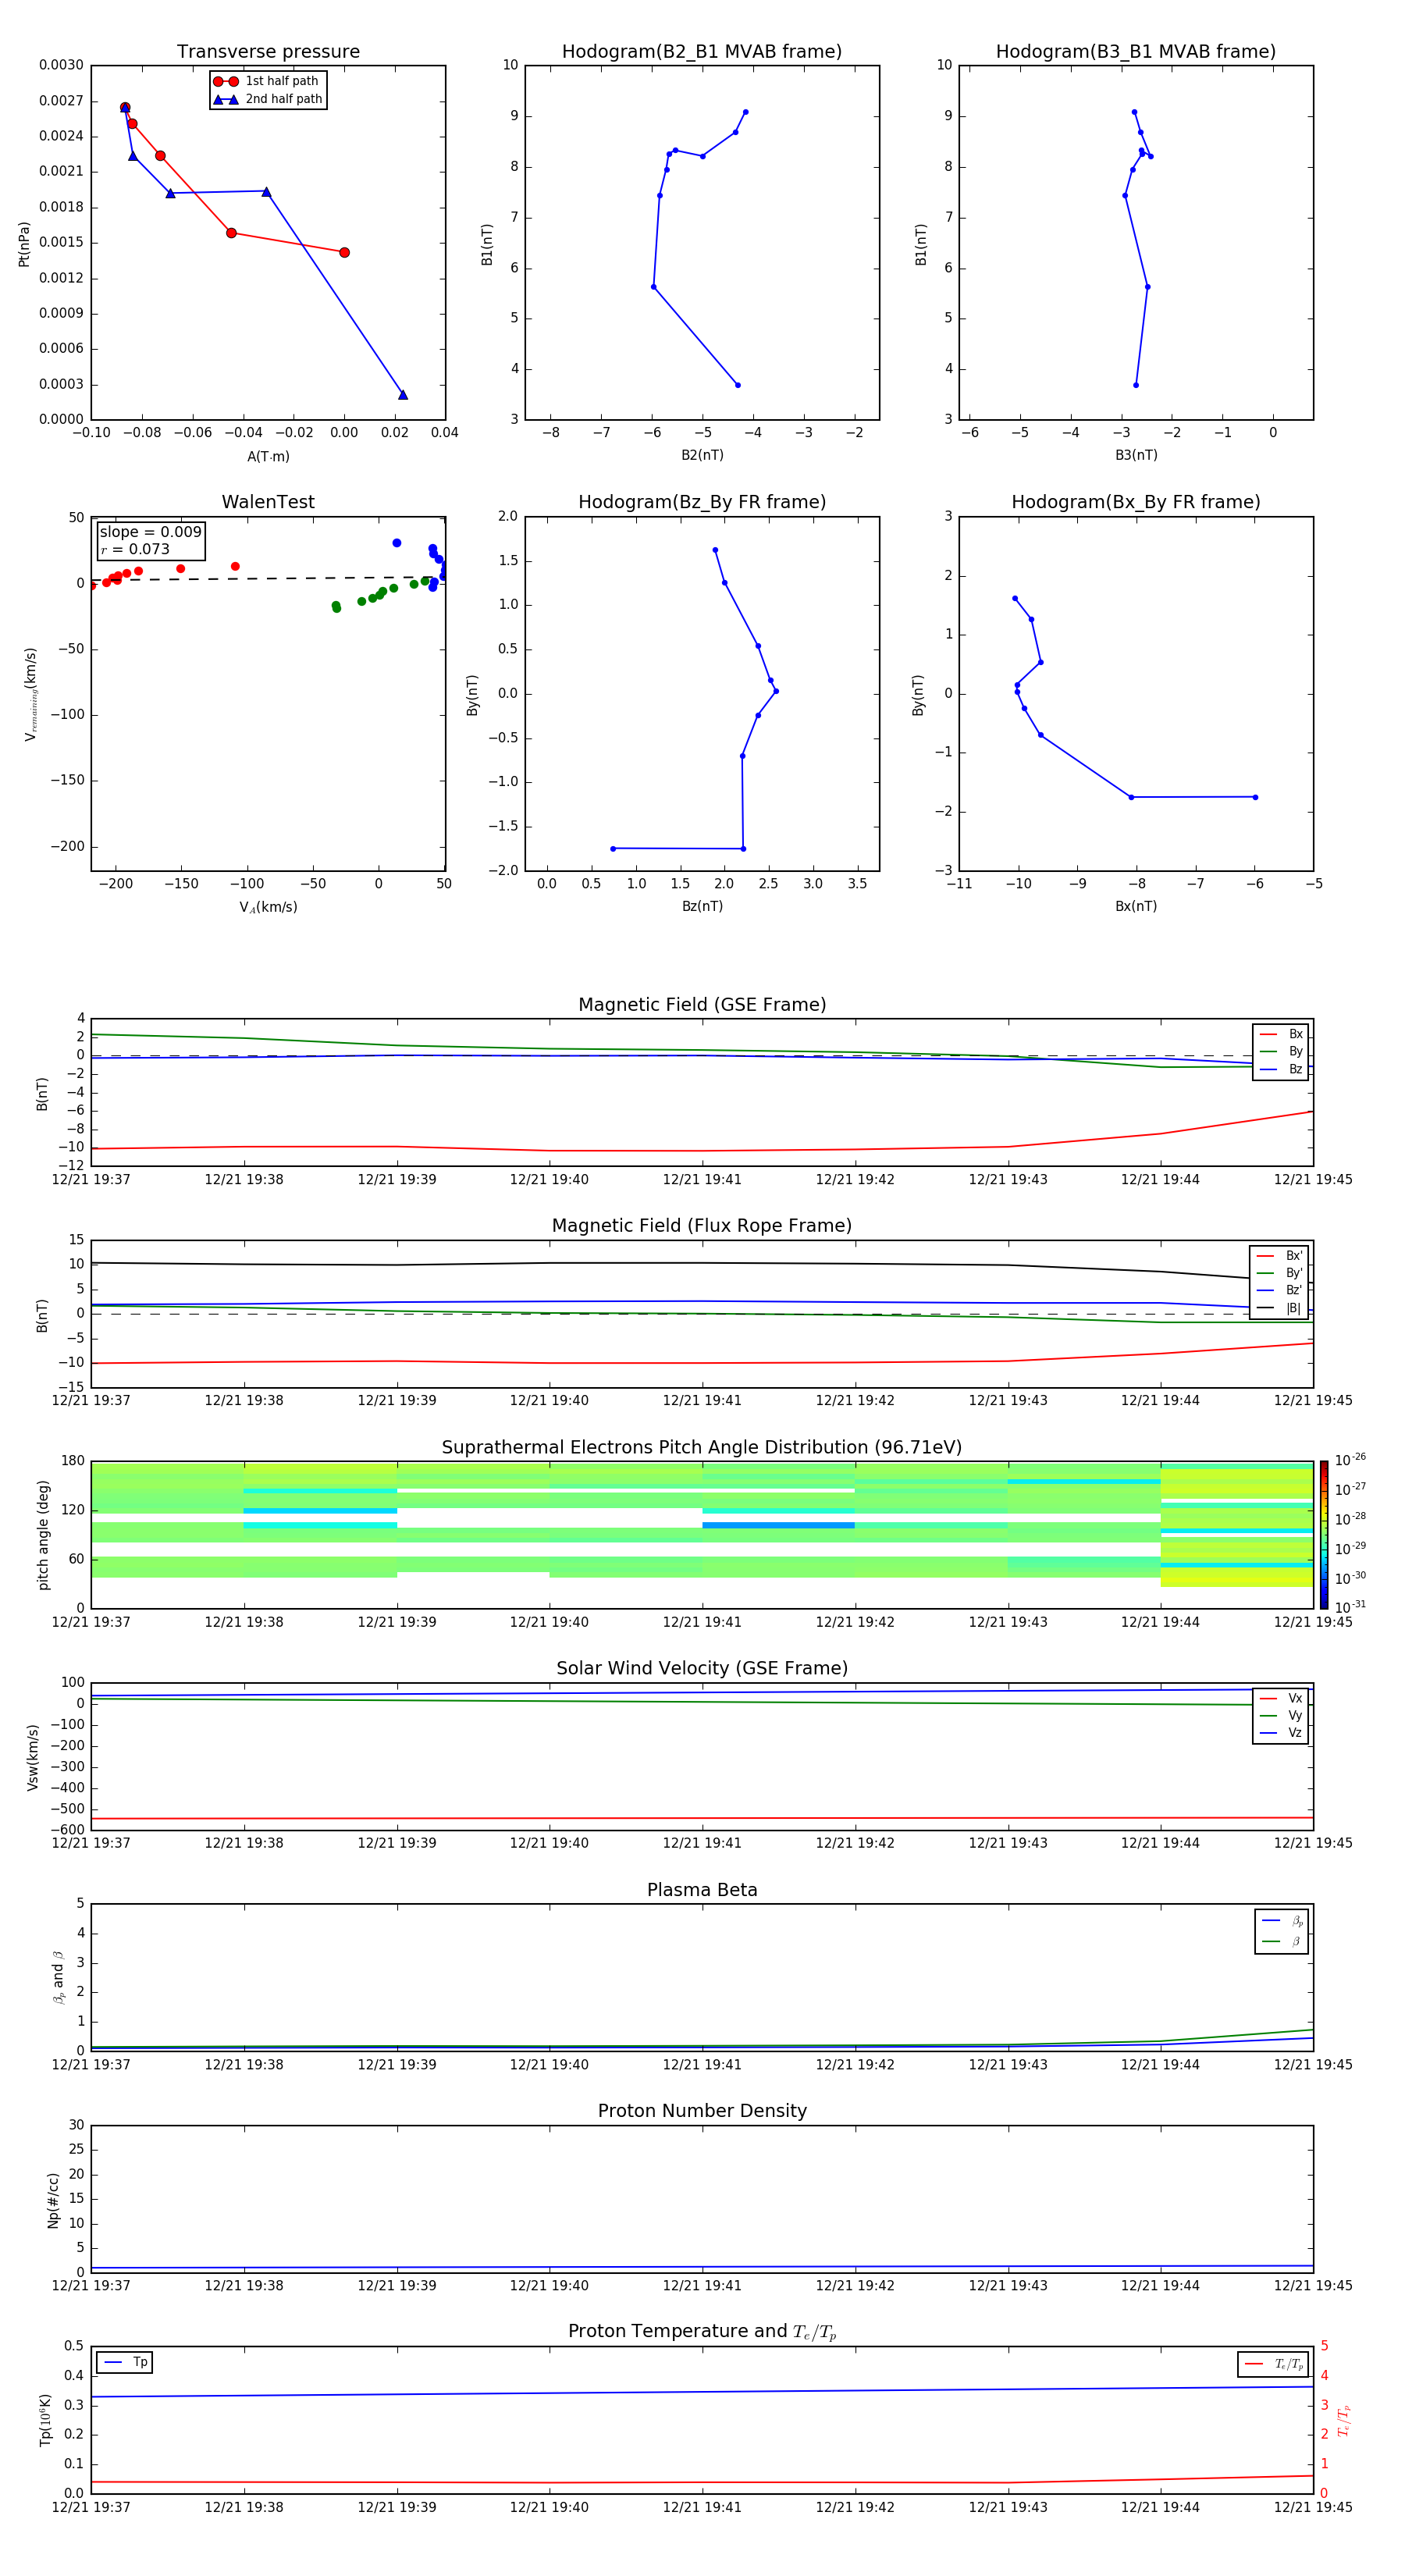
Task: Click the 'Hodogram(B2_B1 MVAB frame)' title
Action: point(702,51)
